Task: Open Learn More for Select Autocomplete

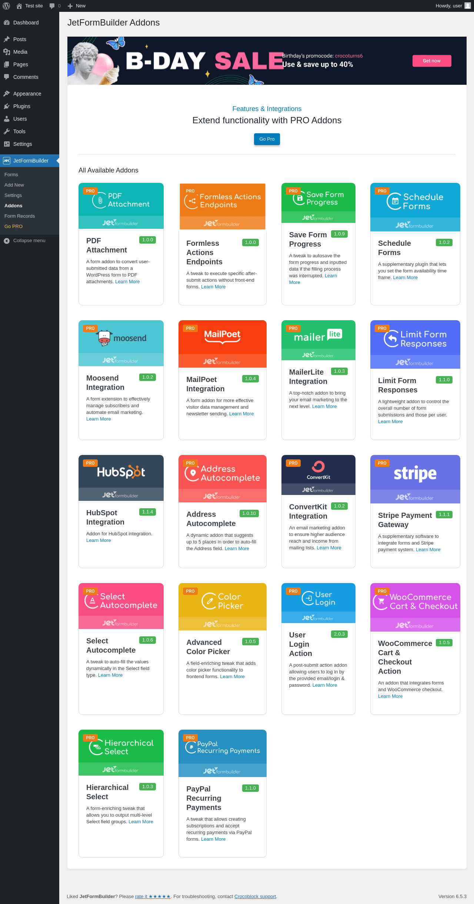Action: (110, 675)
